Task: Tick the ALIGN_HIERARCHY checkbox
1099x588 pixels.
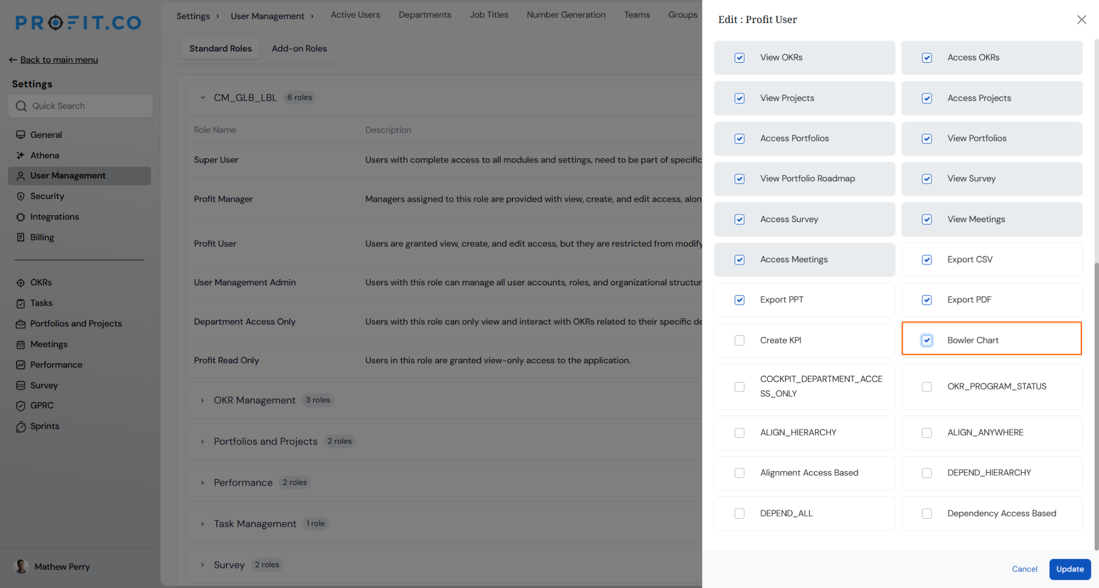Action: pos(739,432)
